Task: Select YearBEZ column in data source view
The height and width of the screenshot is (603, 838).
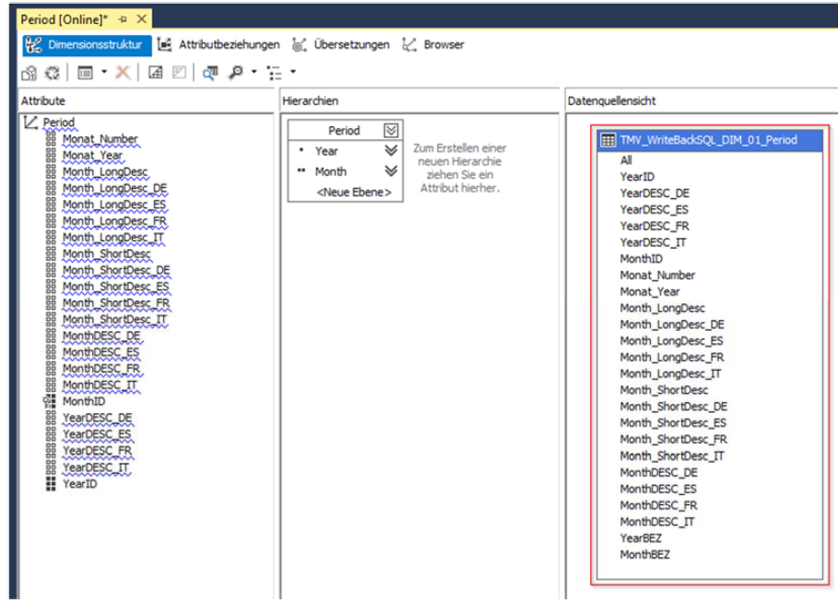Action: [x=643, y=538]
